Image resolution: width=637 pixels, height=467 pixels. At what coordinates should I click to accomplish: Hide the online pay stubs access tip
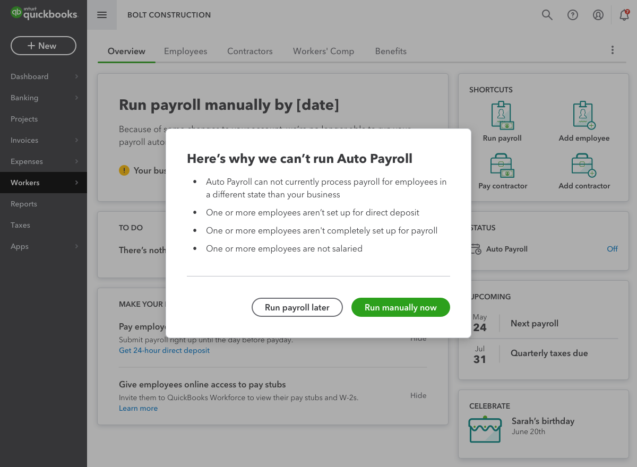[418, 395]
